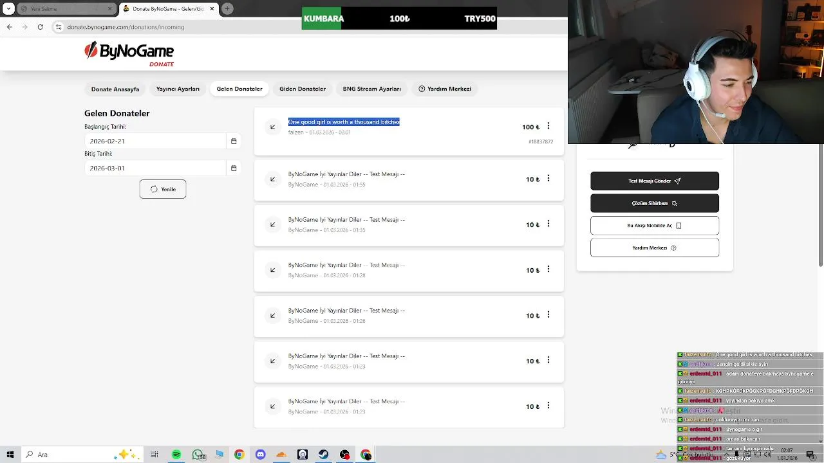The image size is (824, 463).
Task: Click the browser address bar URL
Action: coord(126,27)
